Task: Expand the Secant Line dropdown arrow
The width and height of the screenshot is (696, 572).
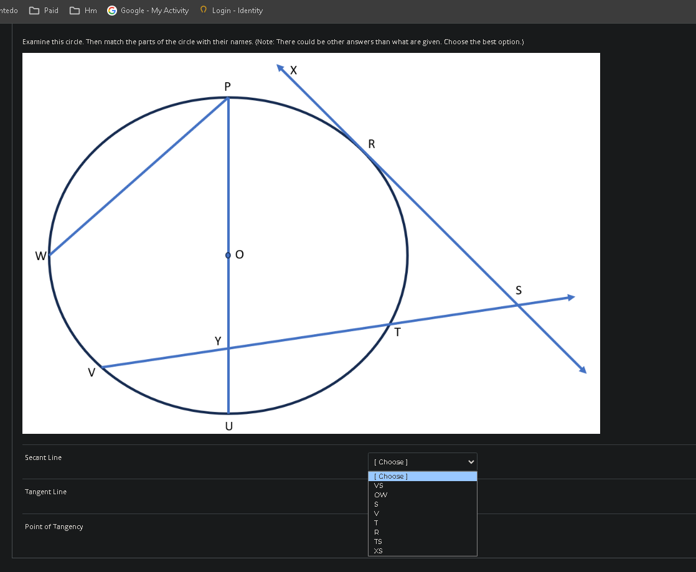Action: [x=471, y=462]
